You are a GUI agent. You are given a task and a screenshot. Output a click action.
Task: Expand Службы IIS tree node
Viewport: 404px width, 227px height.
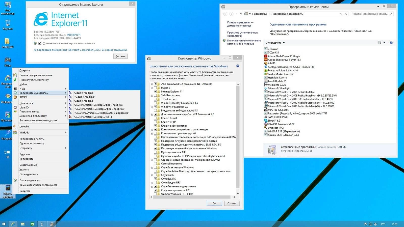pyautogui.click(x=152, y=175)
